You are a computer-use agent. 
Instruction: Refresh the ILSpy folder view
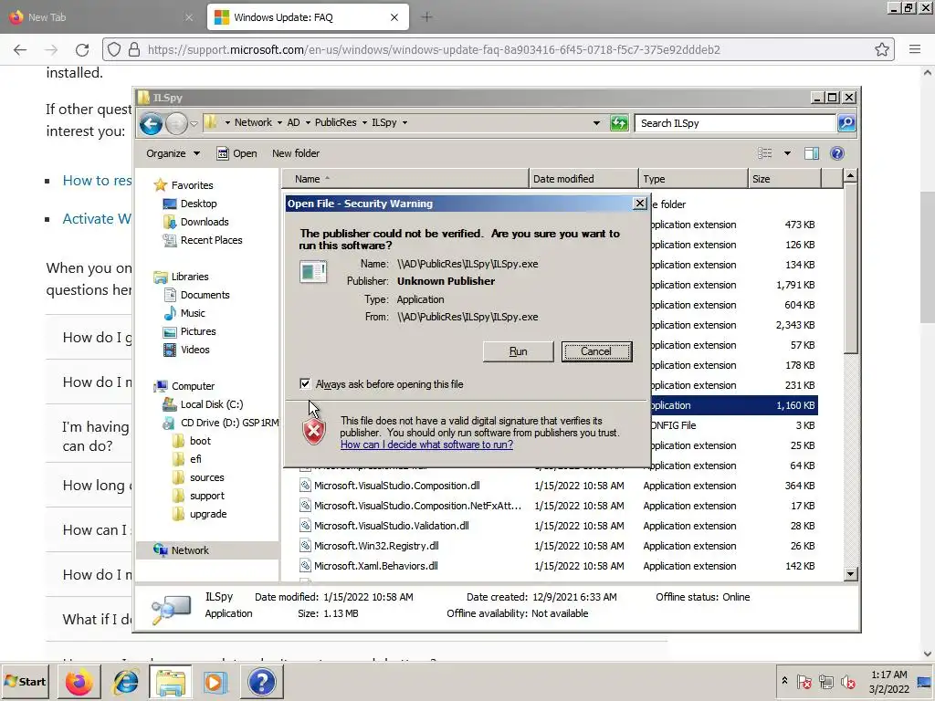(x=619, y=123)
